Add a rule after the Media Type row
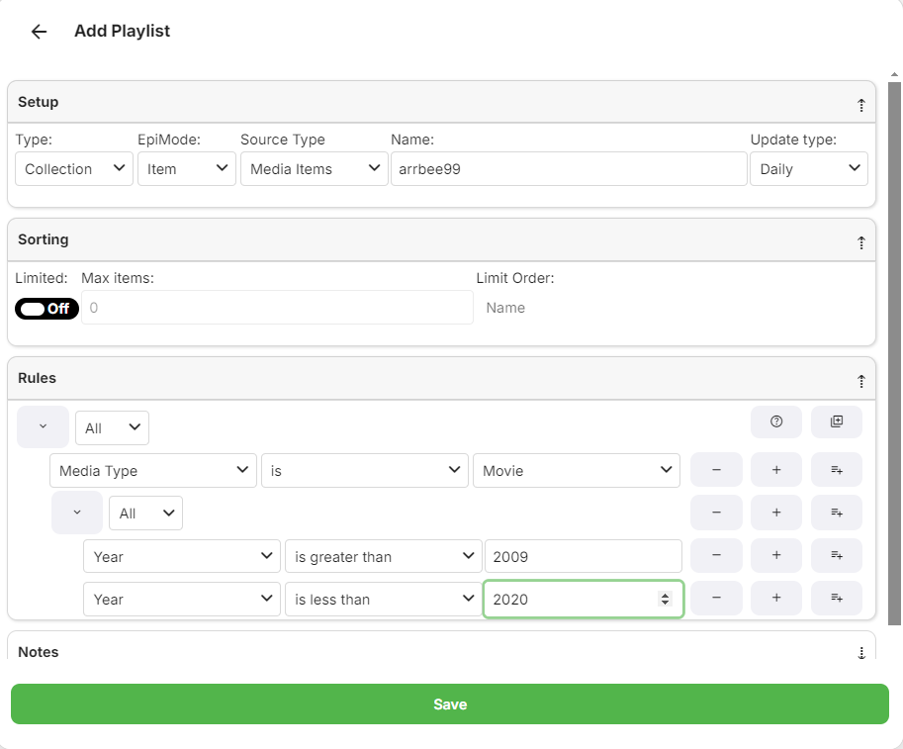 [x=776, y=470]
